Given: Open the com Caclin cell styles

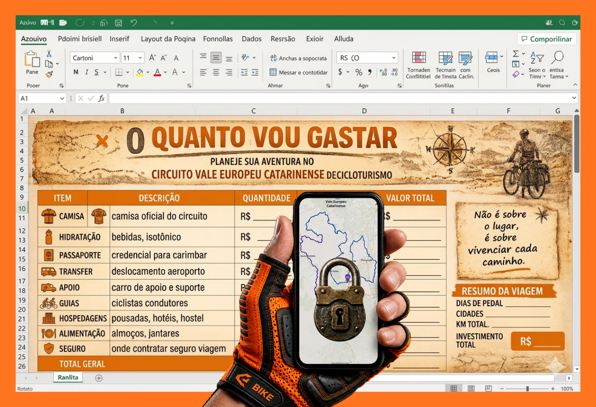Looking at the screenshot, I should pyautogui.click(x=466, y=65).
